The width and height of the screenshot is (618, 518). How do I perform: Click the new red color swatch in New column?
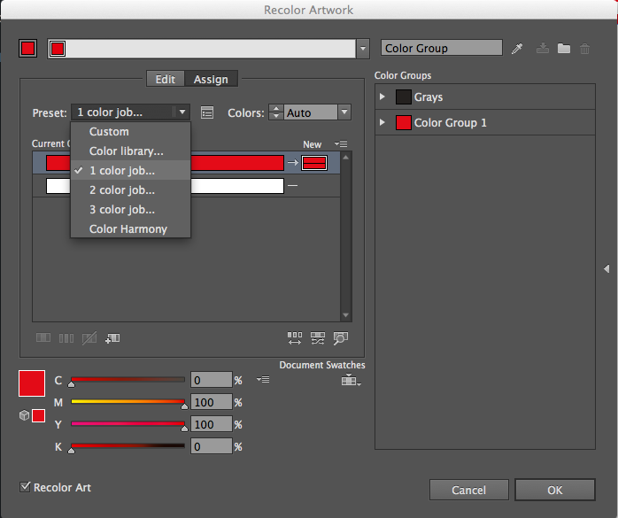314,162
